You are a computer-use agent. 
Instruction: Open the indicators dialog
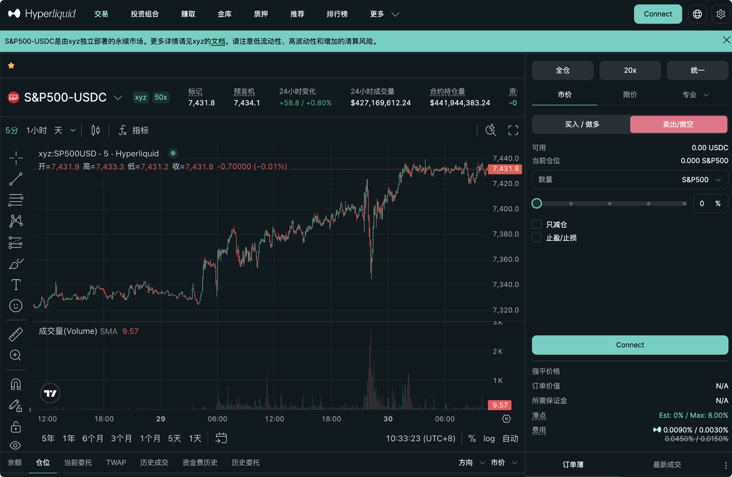click(133, 130)
